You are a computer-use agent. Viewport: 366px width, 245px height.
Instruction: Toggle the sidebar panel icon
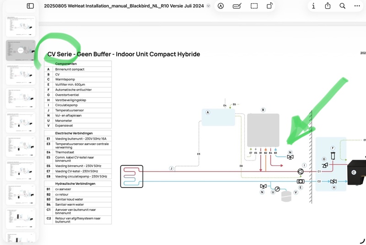tap(30, 6)
